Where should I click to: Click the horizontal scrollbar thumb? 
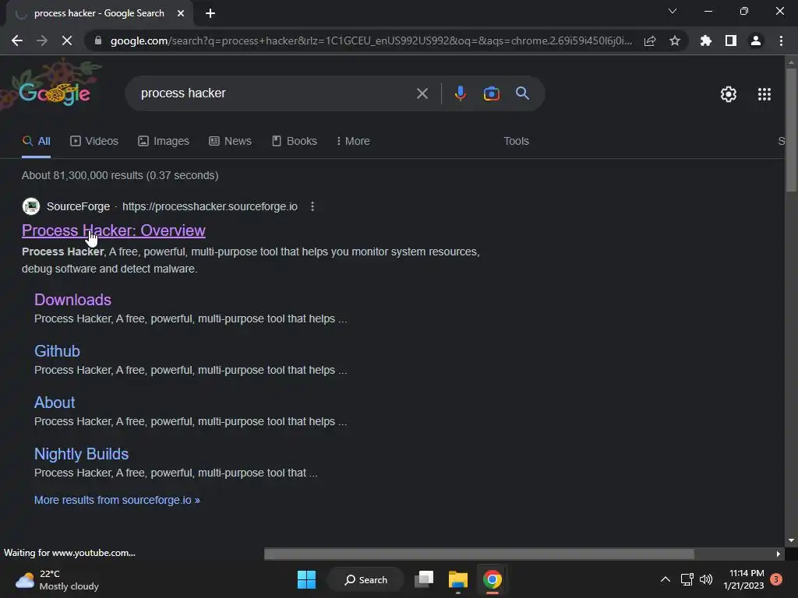tap(479, 554)
